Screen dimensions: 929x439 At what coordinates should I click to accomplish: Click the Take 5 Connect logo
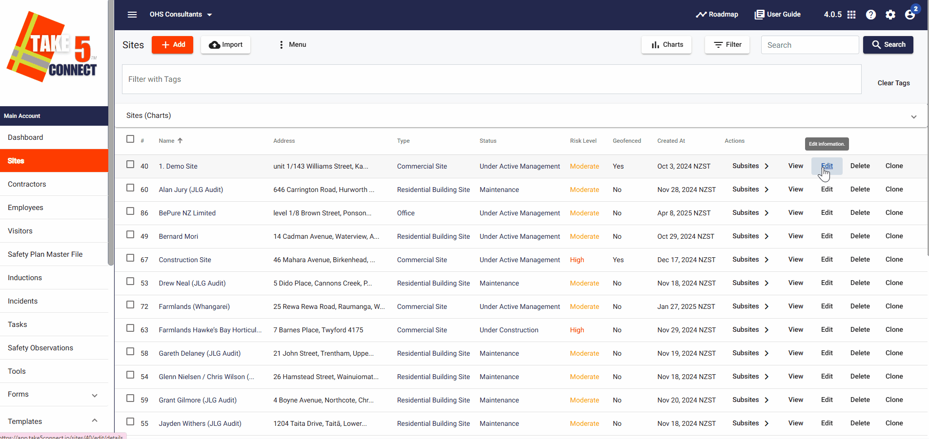pos(52,47)
